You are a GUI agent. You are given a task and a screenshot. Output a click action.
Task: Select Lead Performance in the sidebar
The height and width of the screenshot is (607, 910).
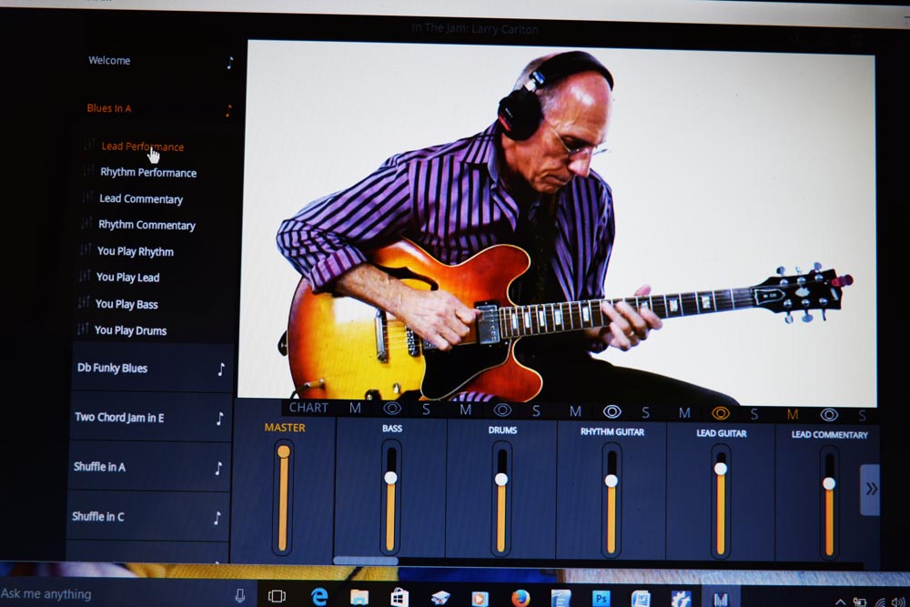[x=143, y=147]
